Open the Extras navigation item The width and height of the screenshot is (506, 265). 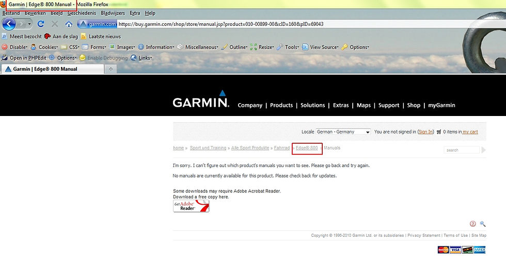coord(341,105)
